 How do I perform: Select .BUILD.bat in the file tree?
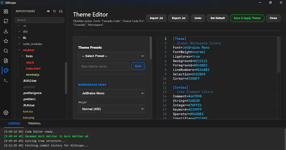pyautogui.click(x=30, y=81)
